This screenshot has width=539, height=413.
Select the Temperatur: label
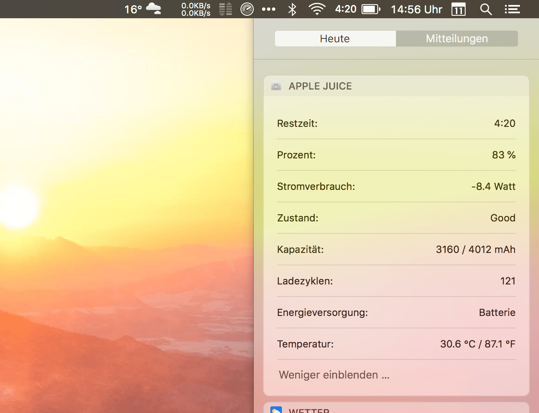pos(305,344)
